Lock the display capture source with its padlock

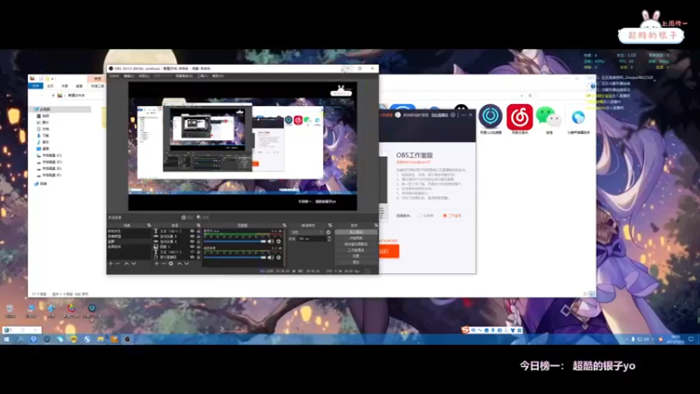coord(199,257)
